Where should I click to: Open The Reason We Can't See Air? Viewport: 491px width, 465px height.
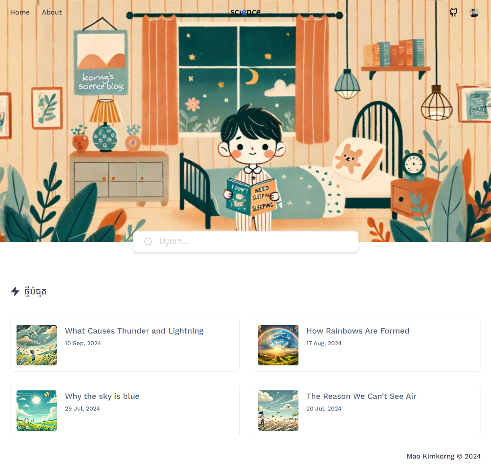[361, 396]
